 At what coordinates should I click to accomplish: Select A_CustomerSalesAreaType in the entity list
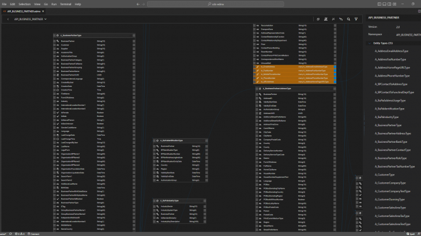pyautogui.click(x=390, y=208)
